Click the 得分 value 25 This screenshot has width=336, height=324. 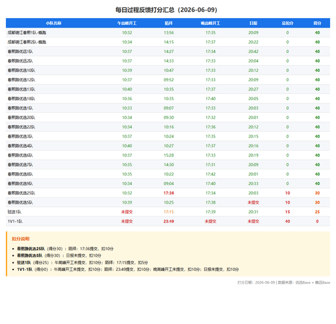317,212
